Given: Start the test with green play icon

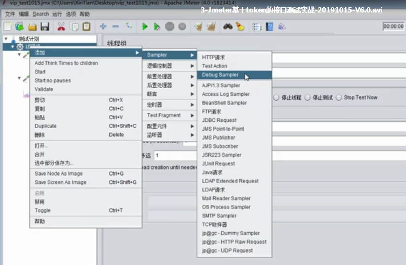Looking at the screenshot, I should pos(145,26).
